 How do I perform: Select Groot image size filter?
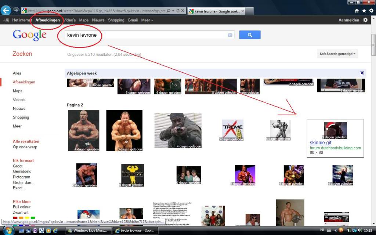point(18,166)
